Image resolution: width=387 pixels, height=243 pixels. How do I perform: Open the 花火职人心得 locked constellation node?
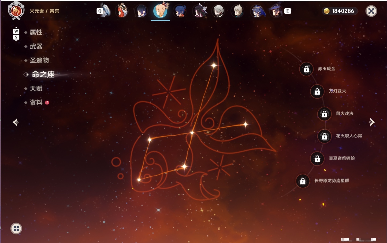pyautogui.click(x=324, y=136)
